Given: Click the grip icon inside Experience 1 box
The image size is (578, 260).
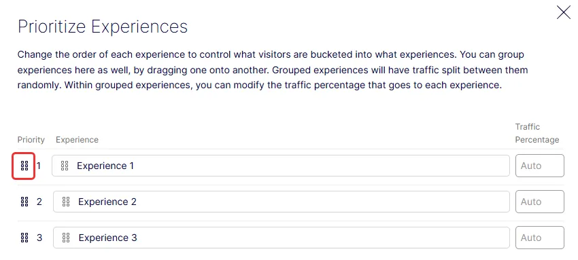Looking at the screenshot, I should 65,166.
